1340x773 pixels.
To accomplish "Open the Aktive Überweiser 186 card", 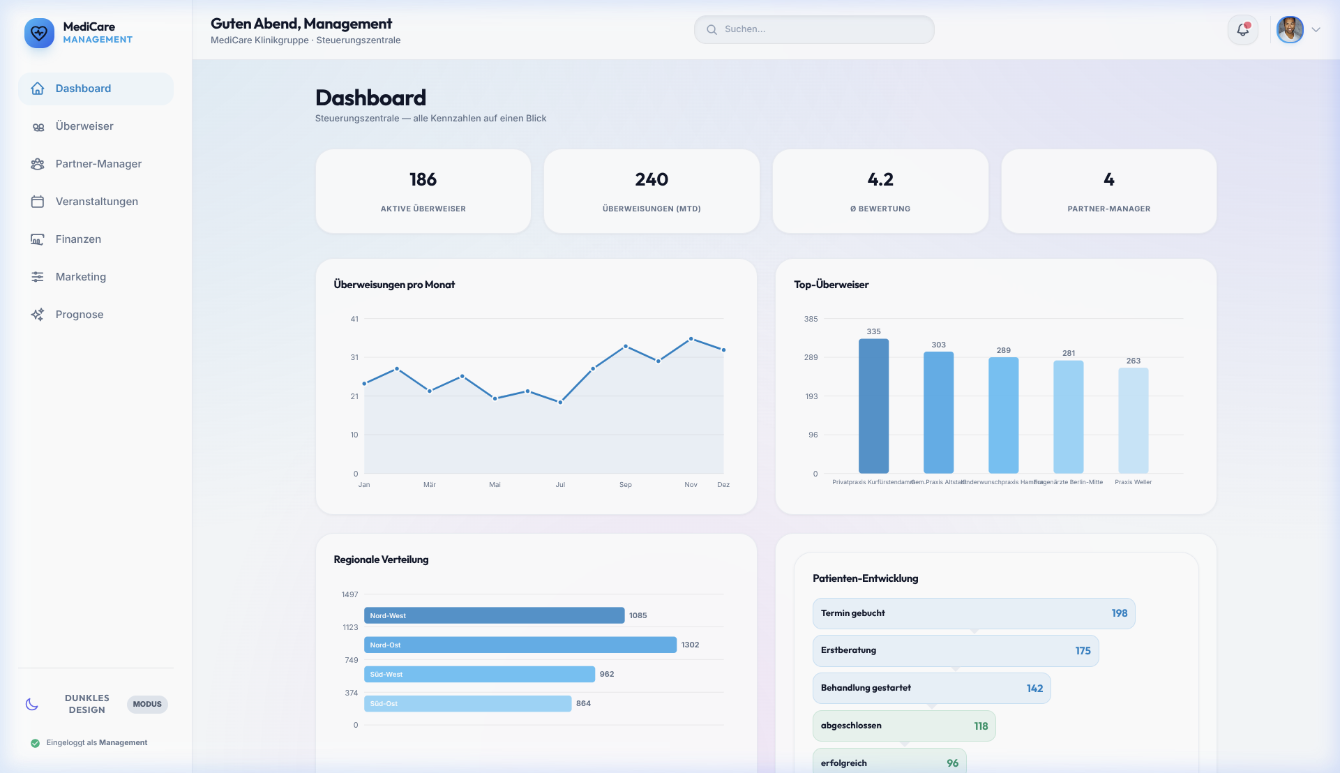I will point(423,191).
